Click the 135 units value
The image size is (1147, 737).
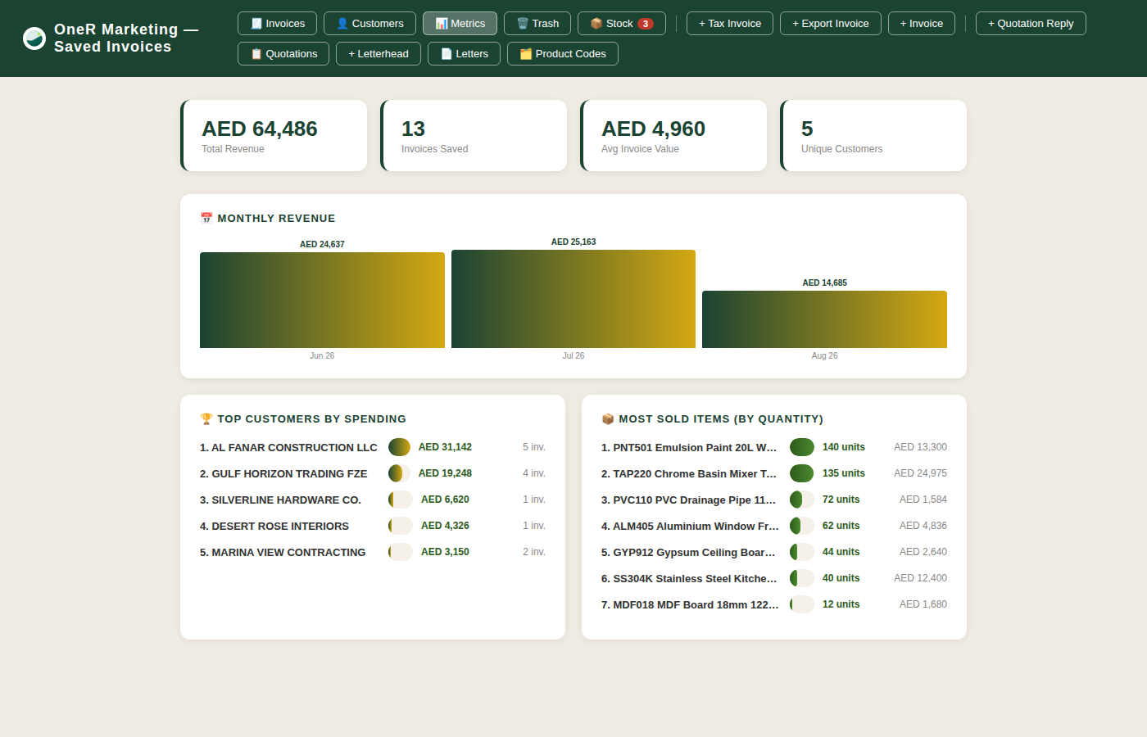[844, 473]
